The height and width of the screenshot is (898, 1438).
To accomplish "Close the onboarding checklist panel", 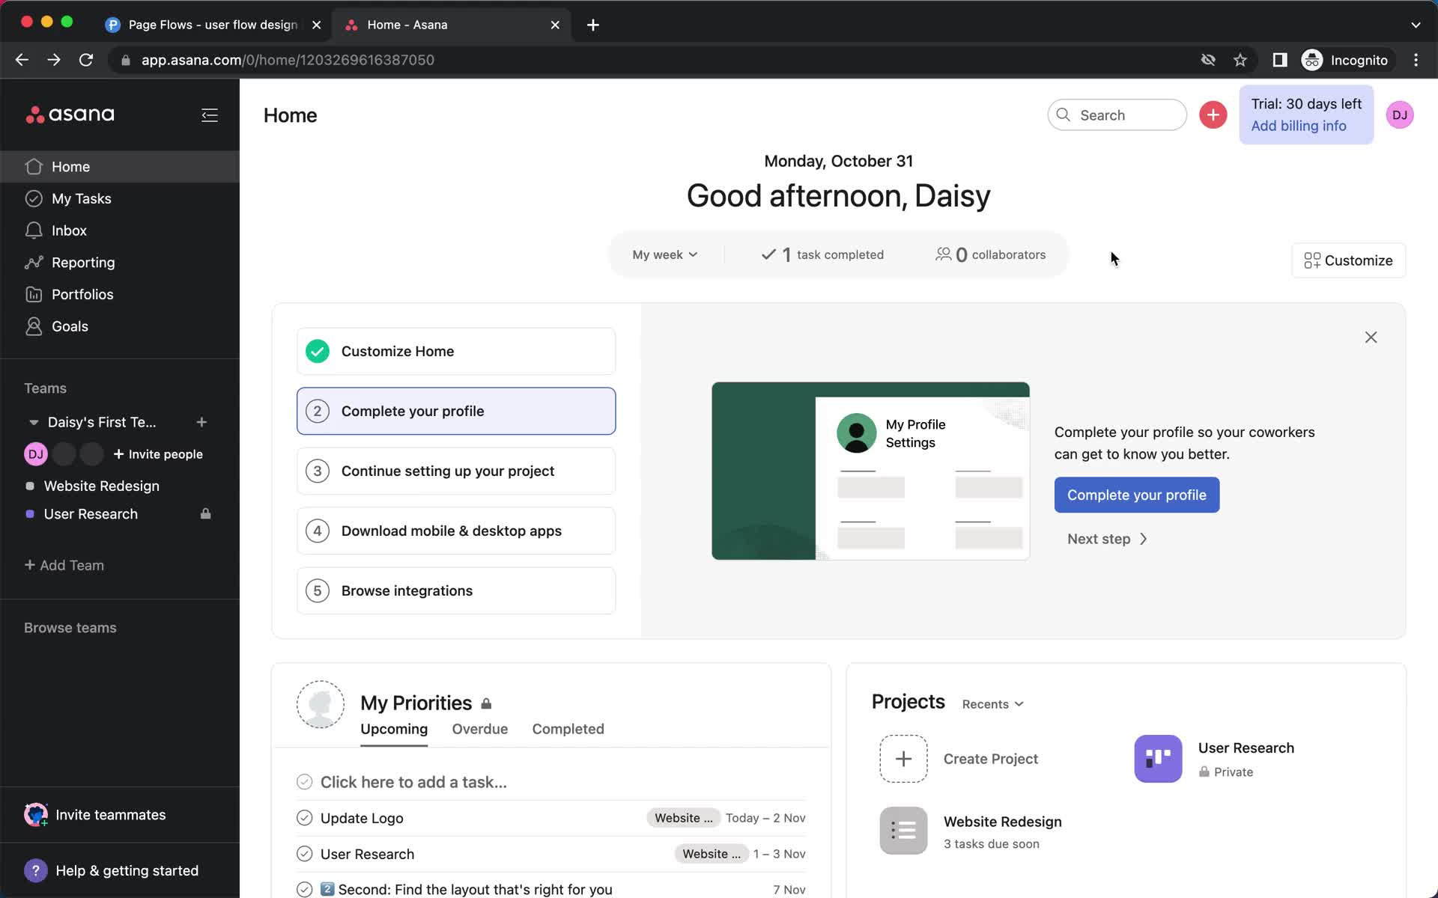I will tap(1371, 337).
